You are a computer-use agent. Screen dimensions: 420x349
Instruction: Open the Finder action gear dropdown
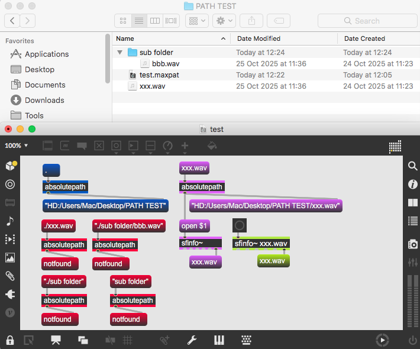pos(225,21)
